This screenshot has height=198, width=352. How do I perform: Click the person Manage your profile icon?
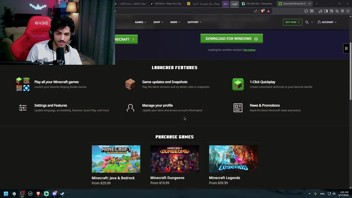tap(130, 108)
